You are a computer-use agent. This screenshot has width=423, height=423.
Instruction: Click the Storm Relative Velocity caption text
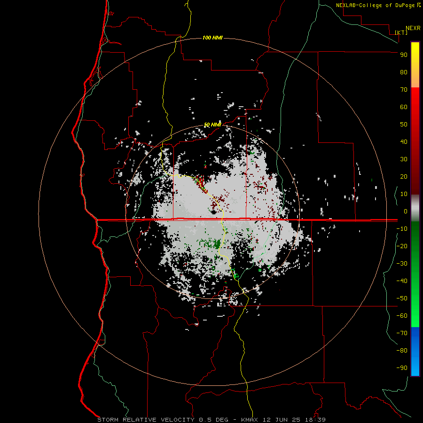tap(211, 420)
